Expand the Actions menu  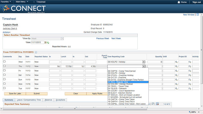(6, 32)
